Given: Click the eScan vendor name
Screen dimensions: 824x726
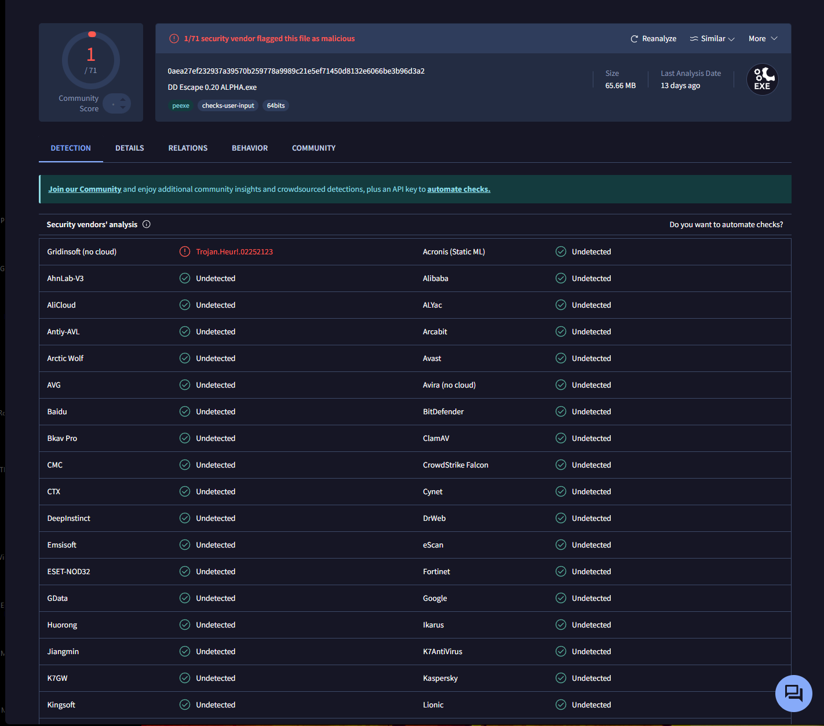Looking at the screenshot, I should point(433,545).
